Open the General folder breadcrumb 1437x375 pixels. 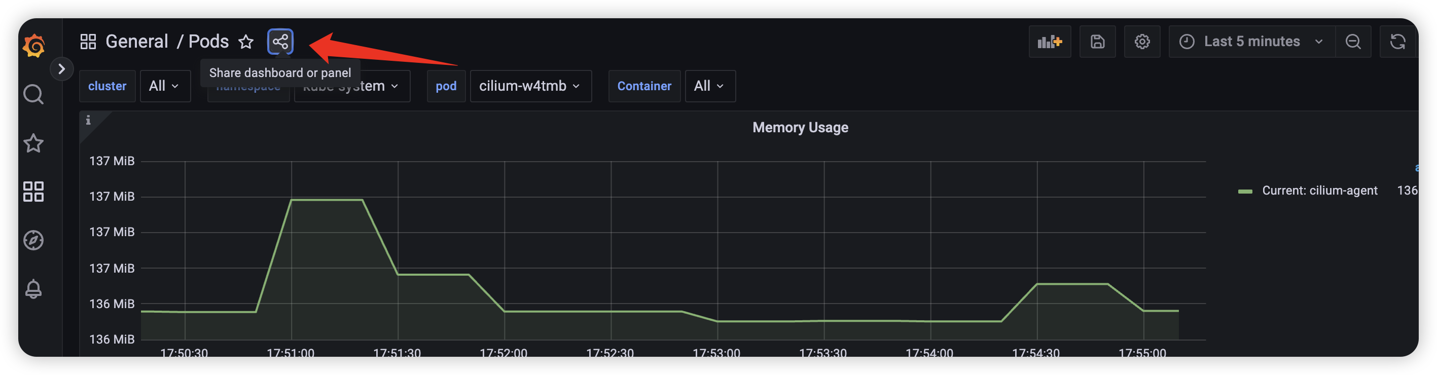point(137,41)
